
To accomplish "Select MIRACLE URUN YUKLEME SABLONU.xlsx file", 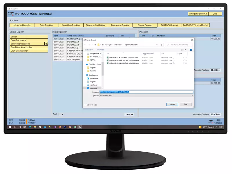I will click(123, 63).
